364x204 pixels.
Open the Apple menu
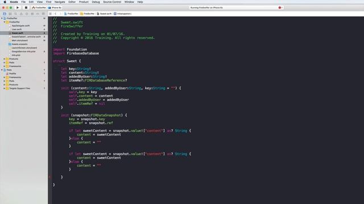[5, 2]
